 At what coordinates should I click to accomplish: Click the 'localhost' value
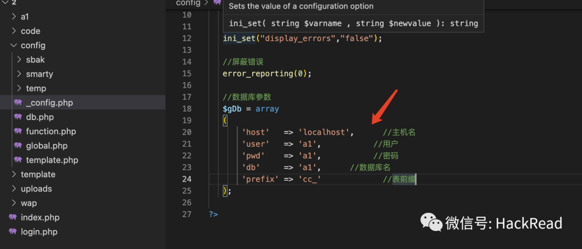(324, 132)
